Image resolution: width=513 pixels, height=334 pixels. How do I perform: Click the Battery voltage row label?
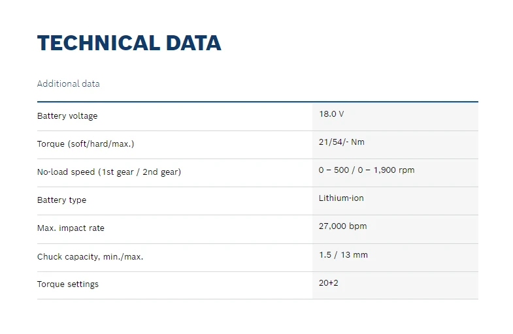pyautogui.click(x=67, y=116)
